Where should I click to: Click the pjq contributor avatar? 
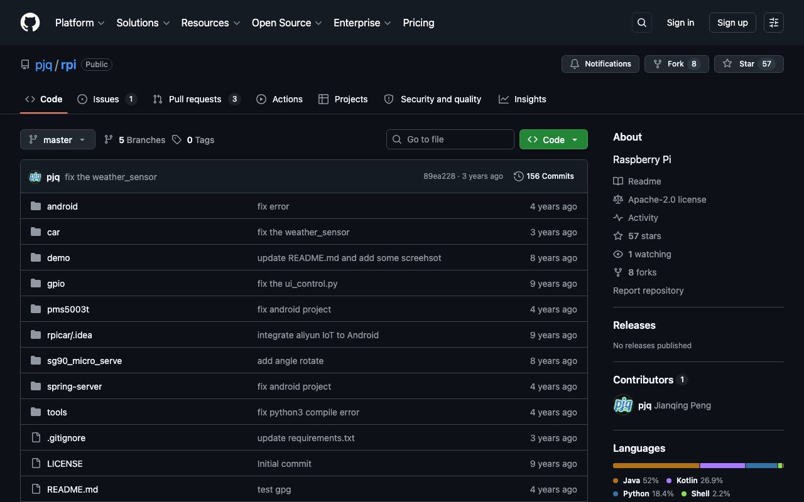tap(623, 405)
